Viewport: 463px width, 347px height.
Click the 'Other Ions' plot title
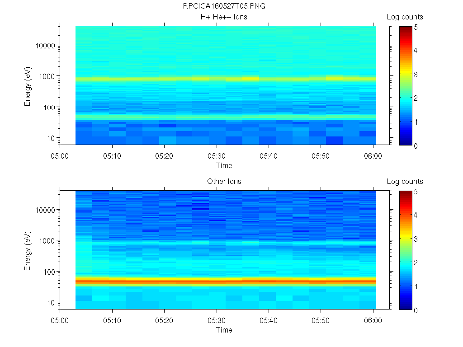pos(224,181)
